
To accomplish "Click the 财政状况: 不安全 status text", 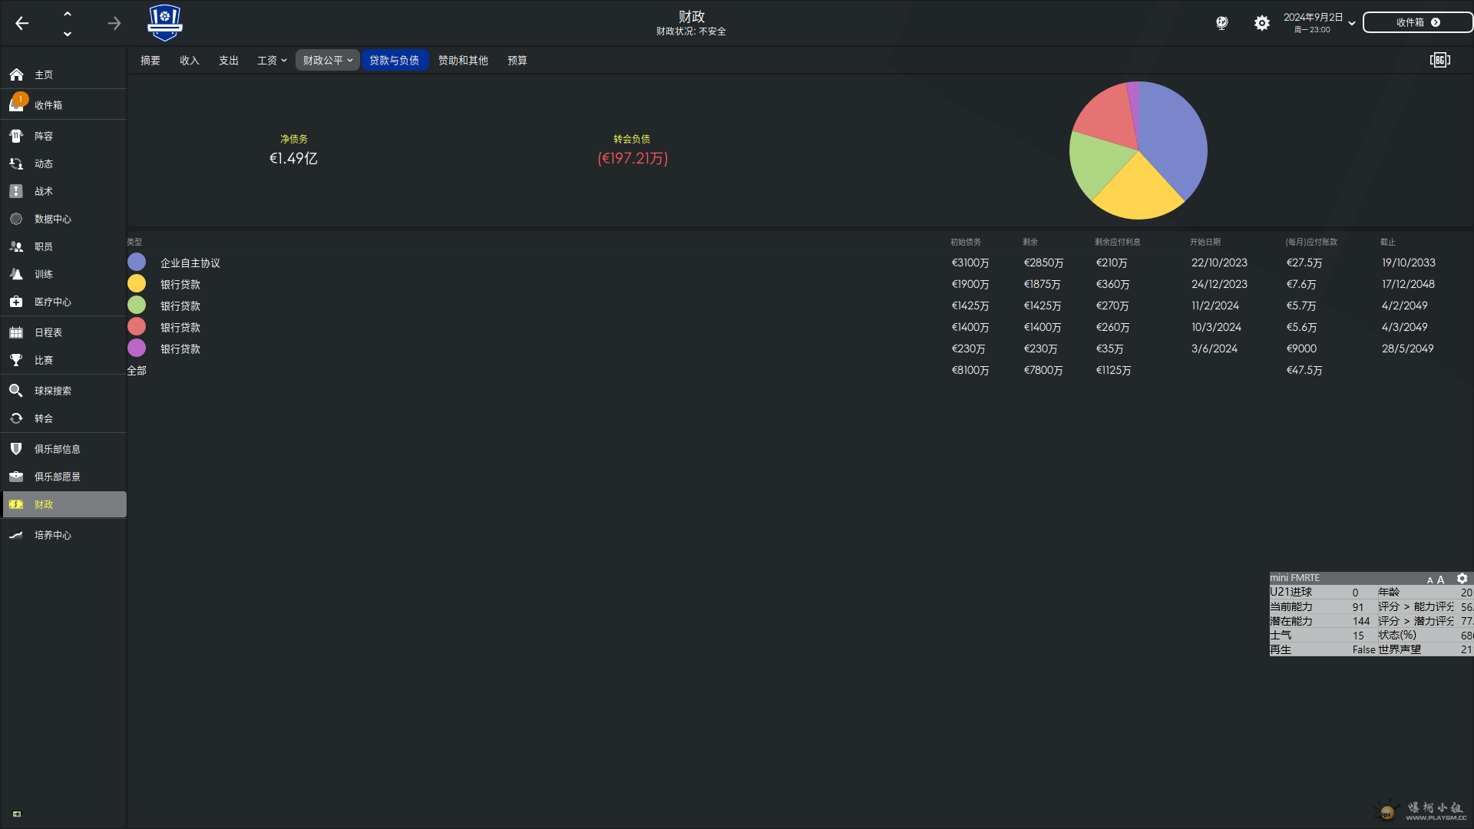I will (x=691, y=31).
